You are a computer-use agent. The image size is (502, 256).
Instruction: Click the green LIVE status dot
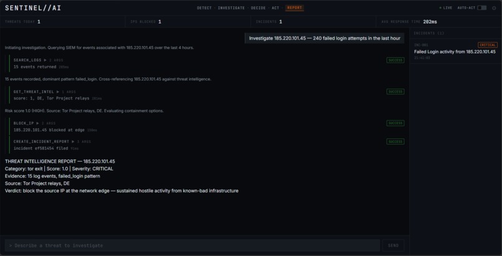[440, 8]
